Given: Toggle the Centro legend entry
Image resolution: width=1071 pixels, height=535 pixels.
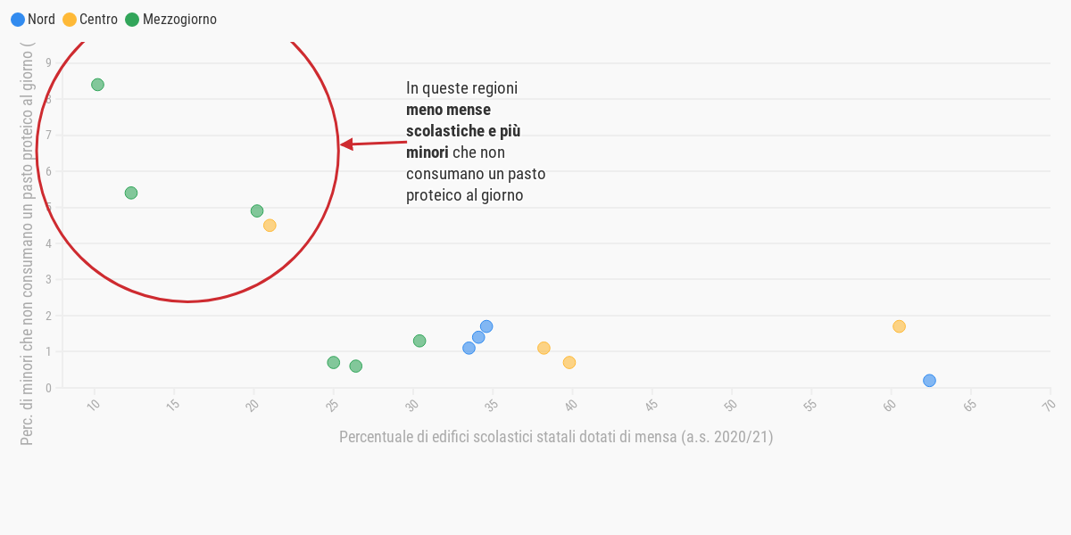Looking at the screenshot, I should (x=90, y=20).
